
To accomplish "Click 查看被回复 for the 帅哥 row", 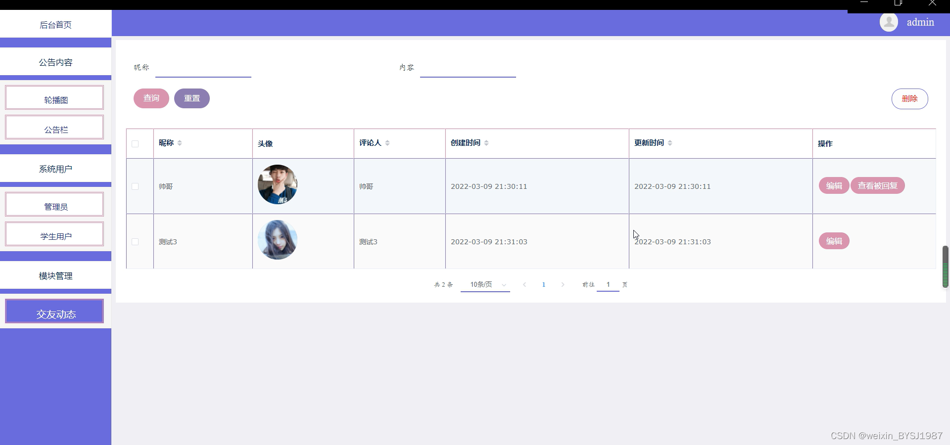I will tap(878, 185).
